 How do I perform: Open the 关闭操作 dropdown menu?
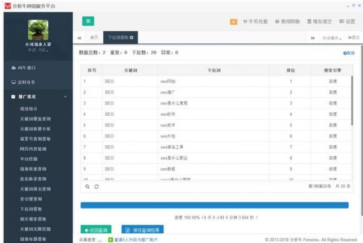(x=331, y=37)
